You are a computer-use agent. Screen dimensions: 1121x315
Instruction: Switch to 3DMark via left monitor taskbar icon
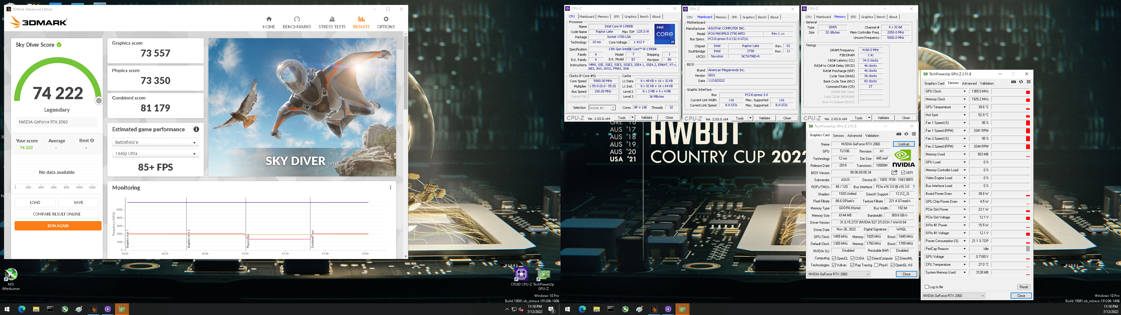(x=93, y=309)
